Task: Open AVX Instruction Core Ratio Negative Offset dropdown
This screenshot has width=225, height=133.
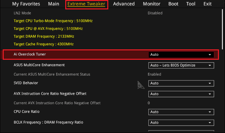Action: tap(181, 94)
